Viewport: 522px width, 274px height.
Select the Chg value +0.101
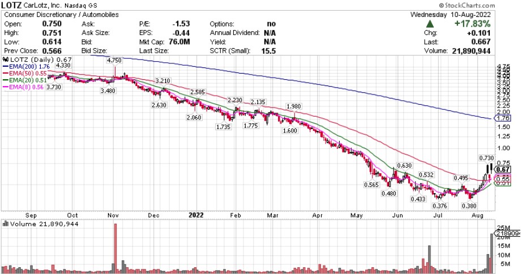tap(479, 33)
